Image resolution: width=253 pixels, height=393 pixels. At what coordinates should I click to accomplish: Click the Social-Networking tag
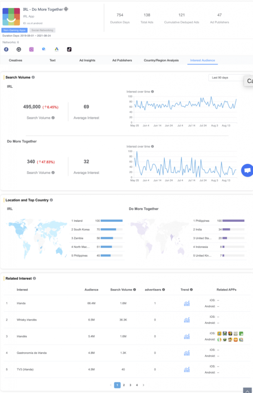click(x=42, y=30)
